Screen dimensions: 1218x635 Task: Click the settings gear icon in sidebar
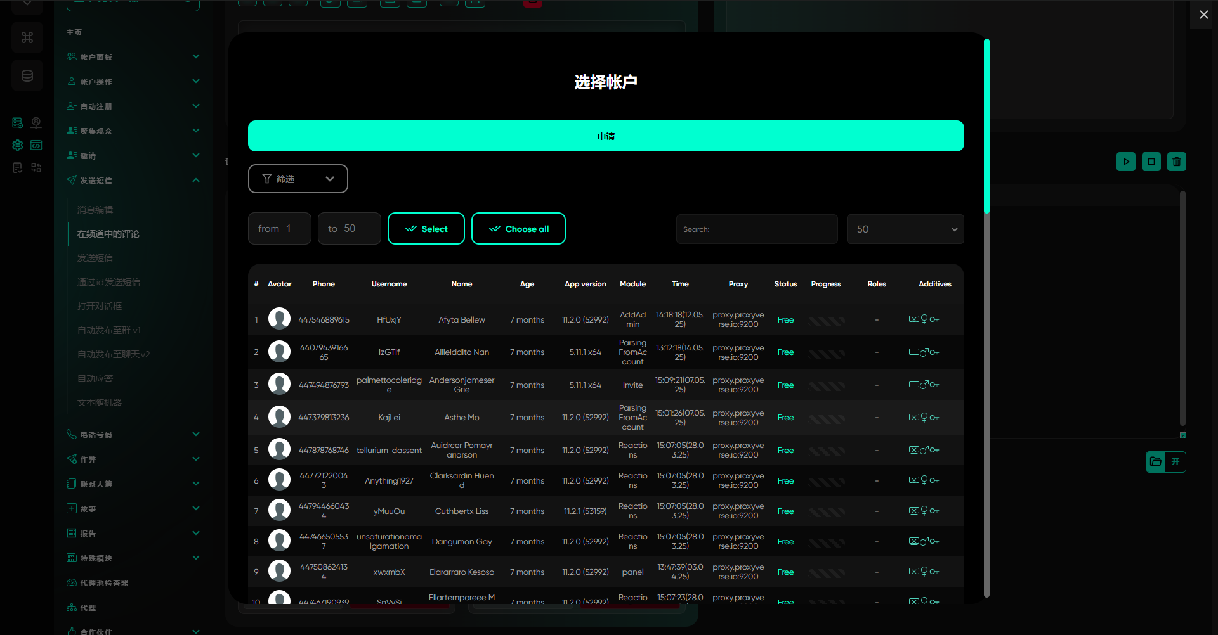[18, 145]
